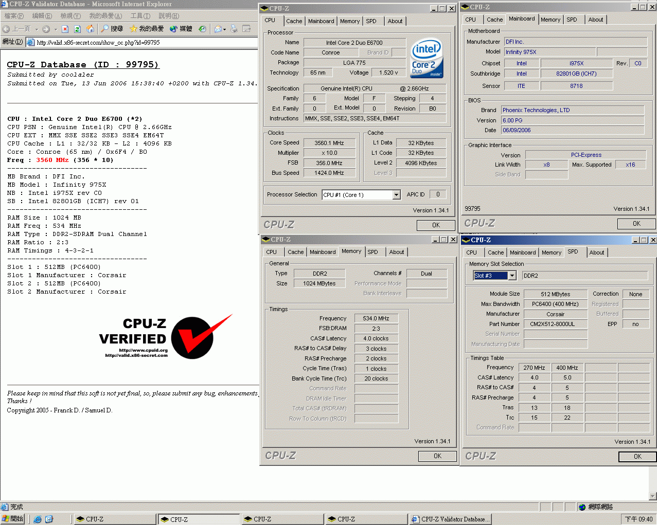Click OK in the SPD CPU-Z window

point(637,457)
